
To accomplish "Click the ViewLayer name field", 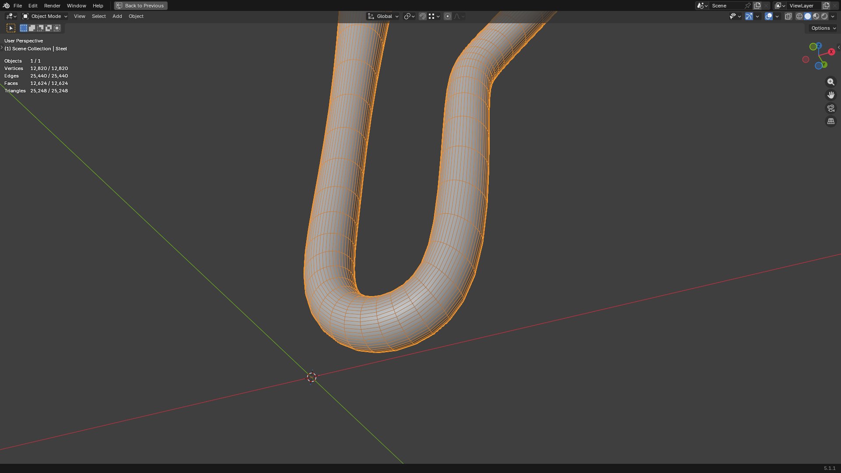I will click(x=804, y=6).
